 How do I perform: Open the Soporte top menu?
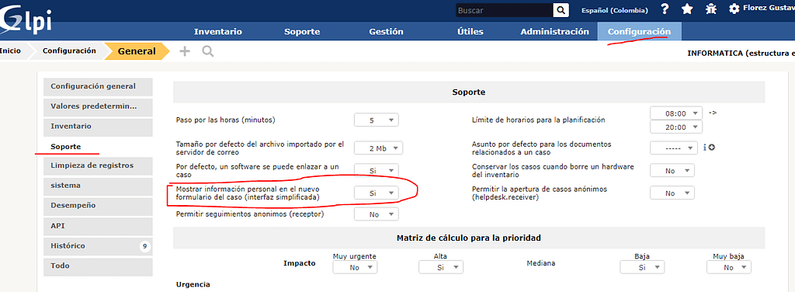pos(302,31)
